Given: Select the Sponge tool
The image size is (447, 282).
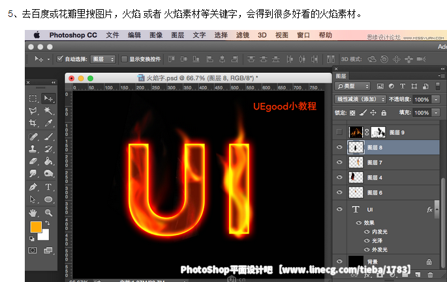Looking at the screenshot, I should pos(48,173).
